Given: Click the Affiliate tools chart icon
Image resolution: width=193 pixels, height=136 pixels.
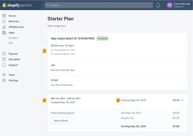Looking at the screenshot, I should tap(4, 27).
